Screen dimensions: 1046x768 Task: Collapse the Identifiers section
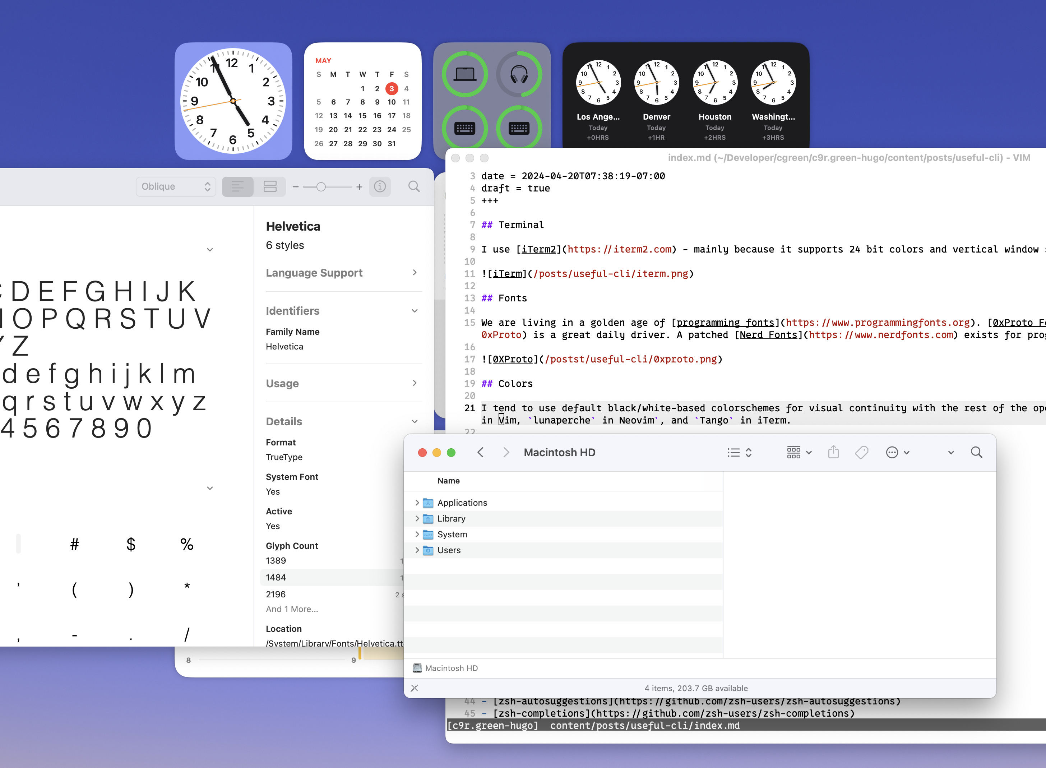point(414,311)
